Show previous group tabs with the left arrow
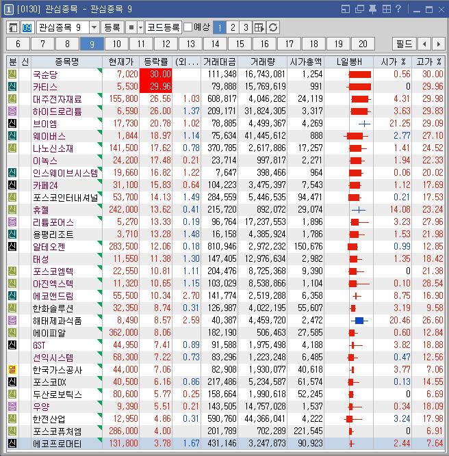 (424, 44)
